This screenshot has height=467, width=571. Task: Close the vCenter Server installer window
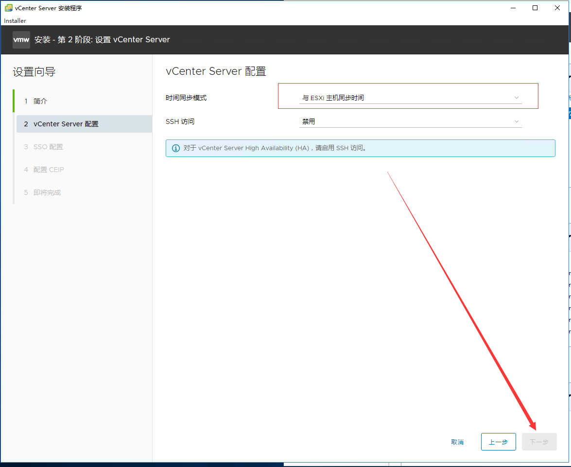(557, 8)
